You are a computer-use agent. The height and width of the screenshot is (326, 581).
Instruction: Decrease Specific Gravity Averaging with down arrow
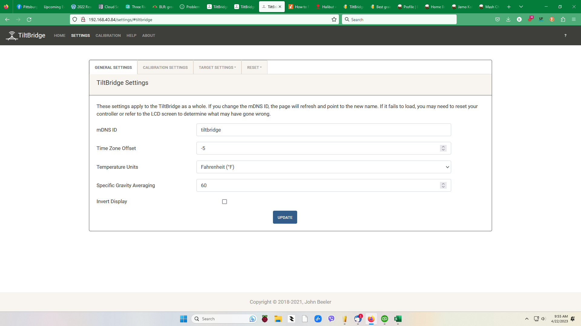[443, 187]
